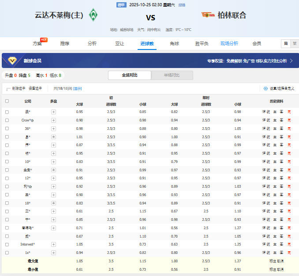Viewport: 299px width, 276px height.
Task: Click the gold VIP diamond badge
Action: coord(12,61)
